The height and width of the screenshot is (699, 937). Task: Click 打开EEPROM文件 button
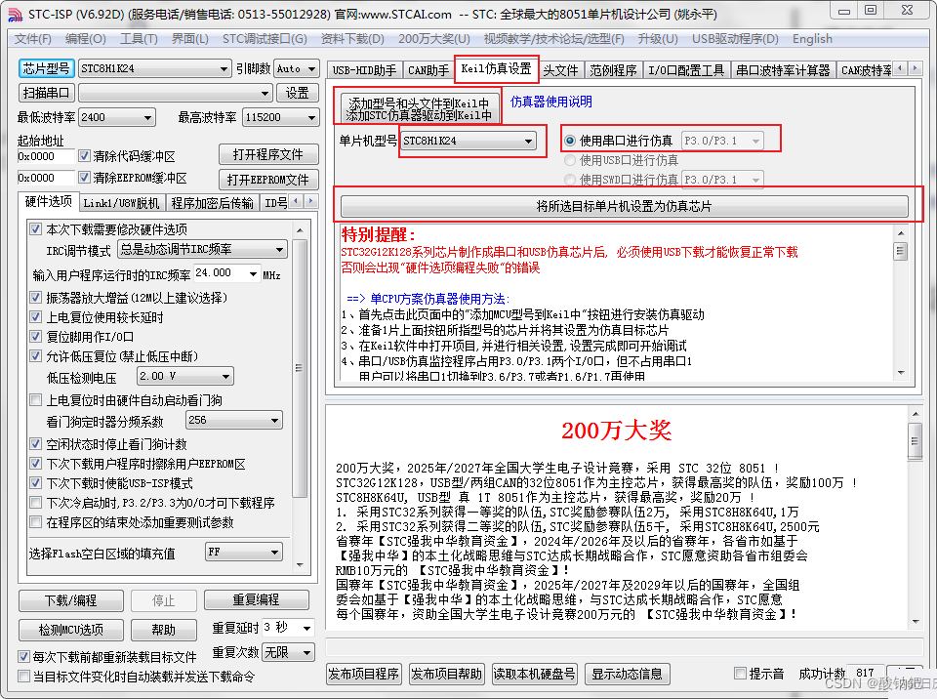click(x=268, y=180)
